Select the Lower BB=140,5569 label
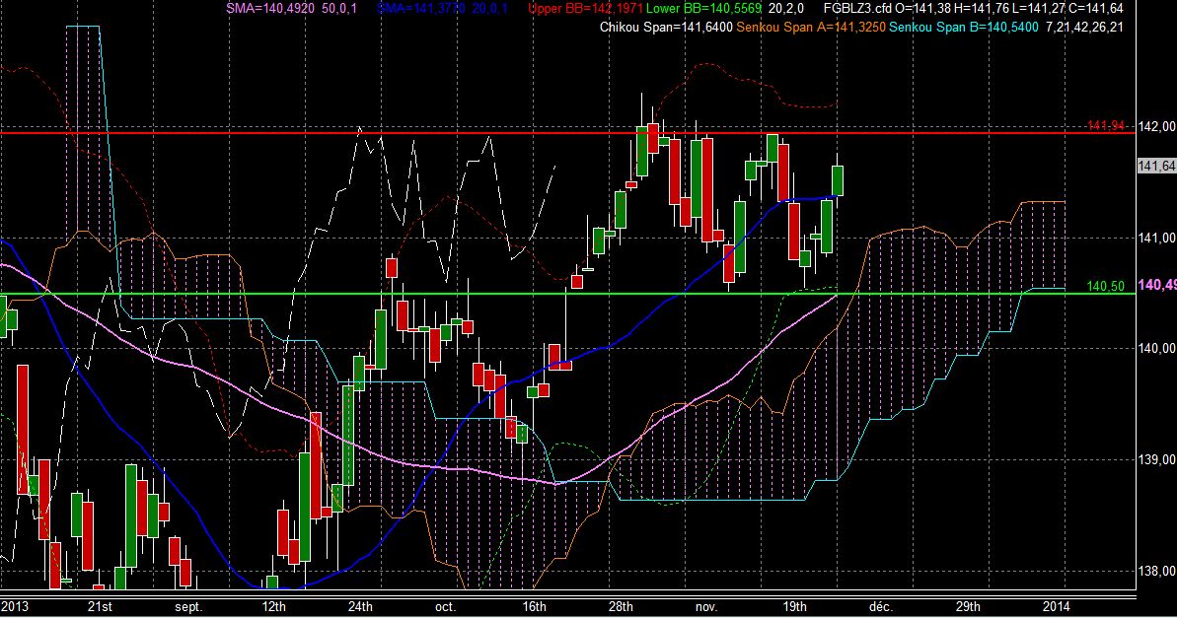 pos(703,8)
